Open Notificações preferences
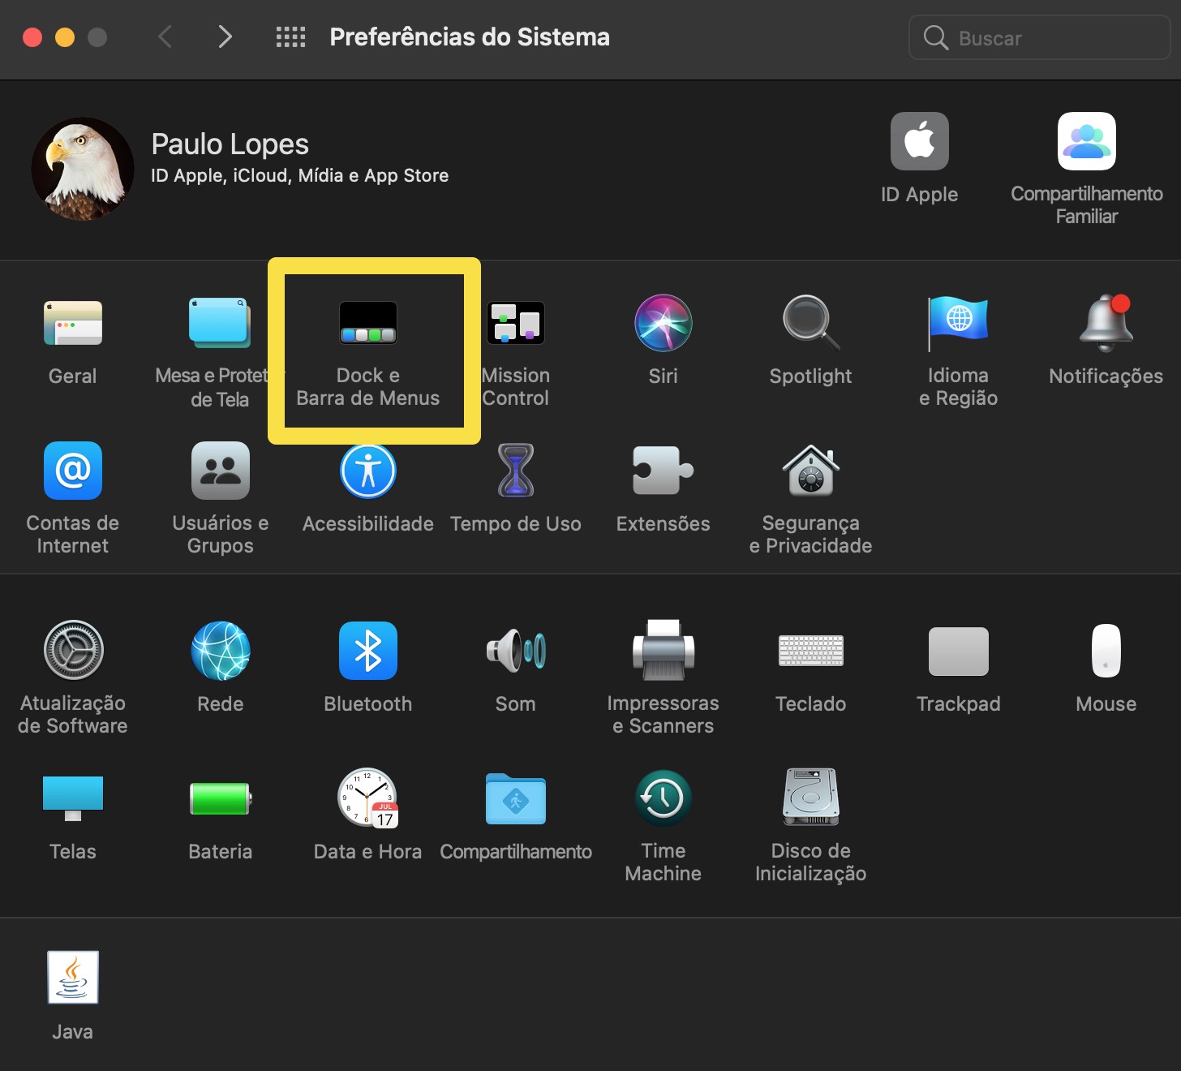The image size is (1181, 1071). click(1106, 324)
